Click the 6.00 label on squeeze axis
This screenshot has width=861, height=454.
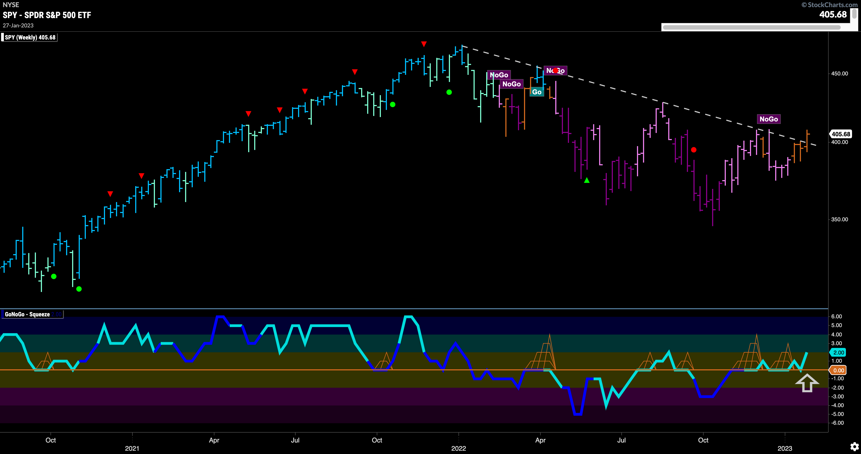837,316
